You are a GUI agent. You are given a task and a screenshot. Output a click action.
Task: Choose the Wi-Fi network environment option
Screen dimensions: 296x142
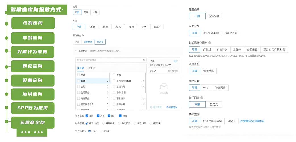pos(206,88)
